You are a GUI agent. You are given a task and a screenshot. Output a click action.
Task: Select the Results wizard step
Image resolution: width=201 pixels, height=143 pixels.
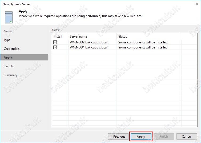click(9, 66)
